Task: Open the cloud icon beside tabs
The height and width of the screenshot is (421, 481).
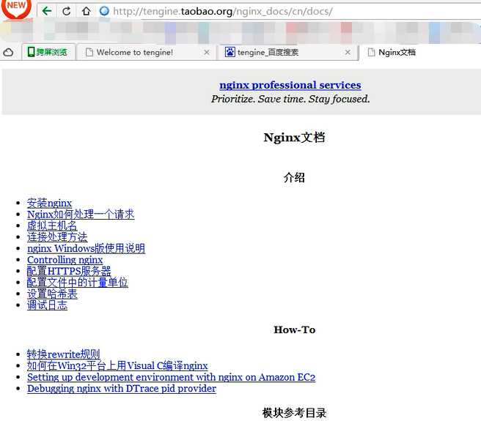Action: (8, 53)
